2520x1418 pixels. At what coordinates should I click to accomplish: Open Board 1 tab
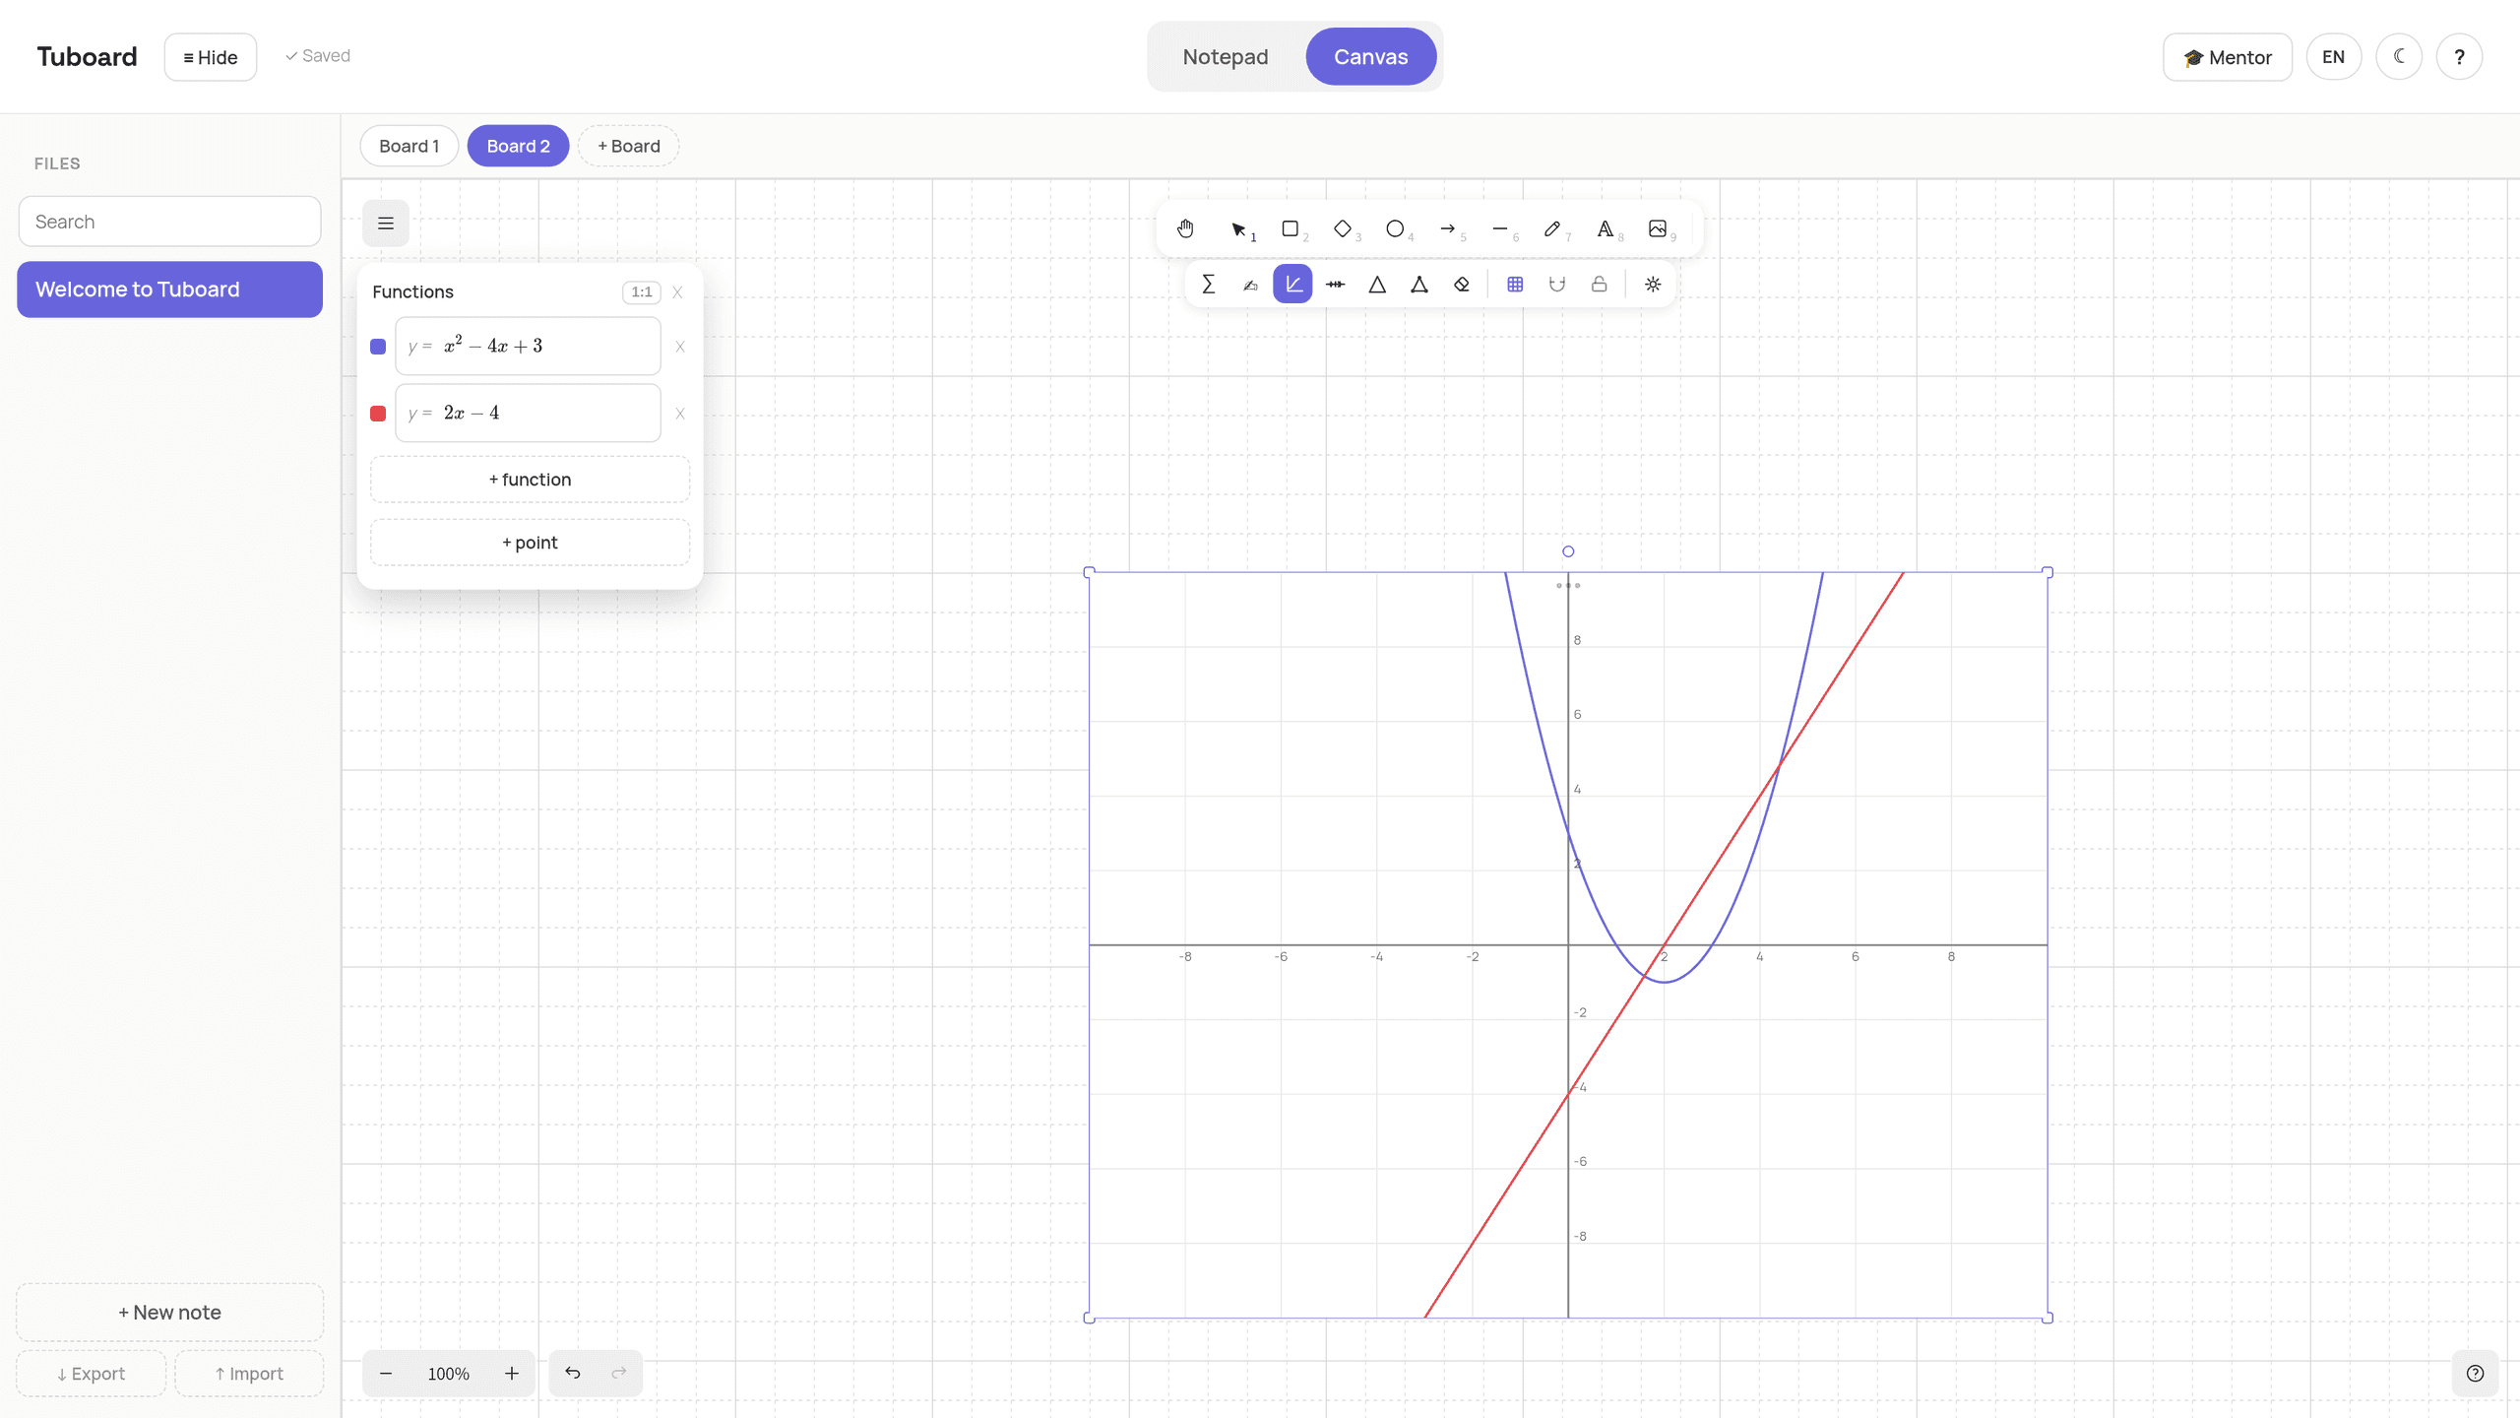click(x=409, y=146)
